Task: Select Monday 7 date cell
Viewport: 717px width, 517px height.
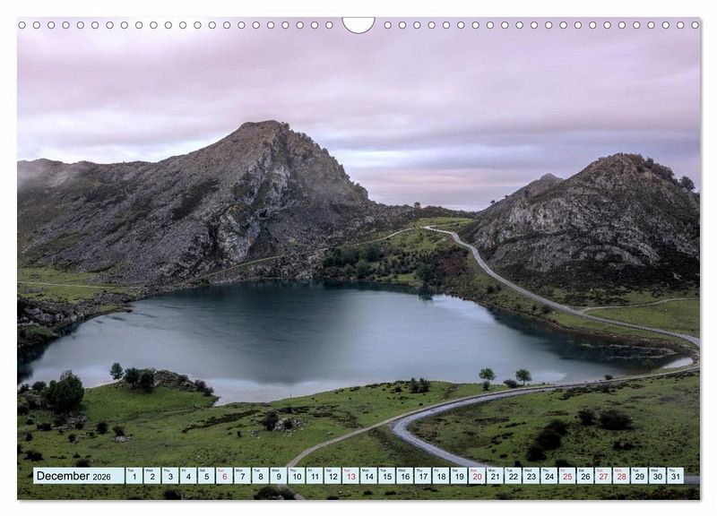Action: pyautogui.click(x=242, y=476)
